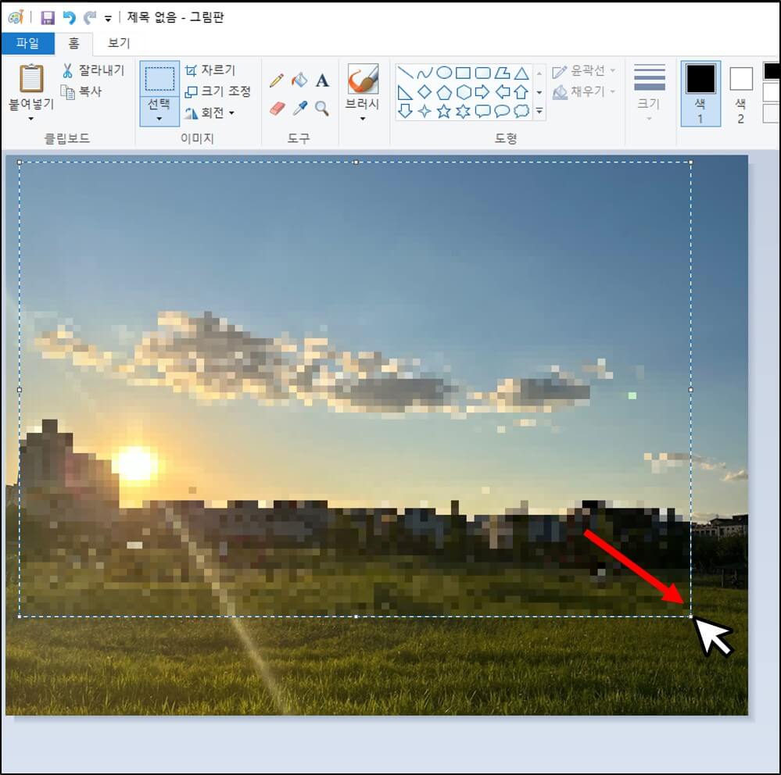This screenshot has width=781, height=775.
Task: Select 색 1 foreground color box
Action: click(x=700, y=94)
